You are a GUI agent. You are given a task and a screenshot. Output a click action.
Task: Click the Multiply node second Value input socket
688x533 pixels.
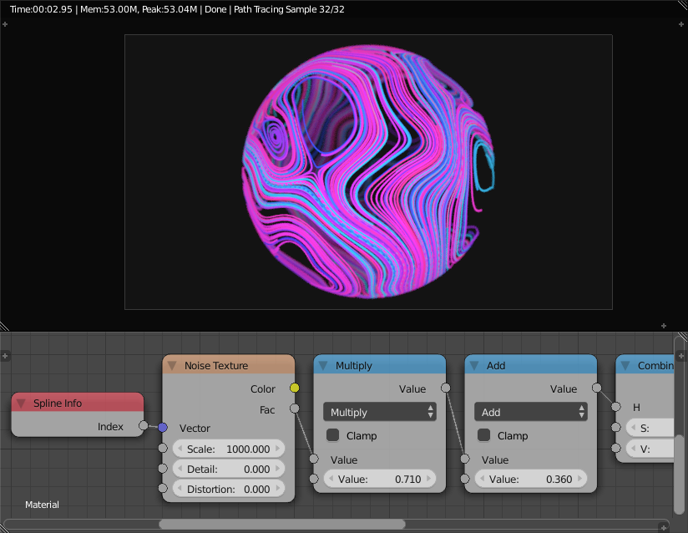314,479
